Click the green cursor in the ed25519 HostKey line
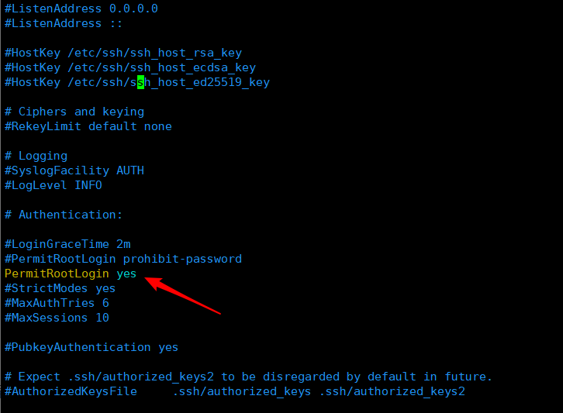This screenshot has width=563, height=413. (x=140, y=82)
